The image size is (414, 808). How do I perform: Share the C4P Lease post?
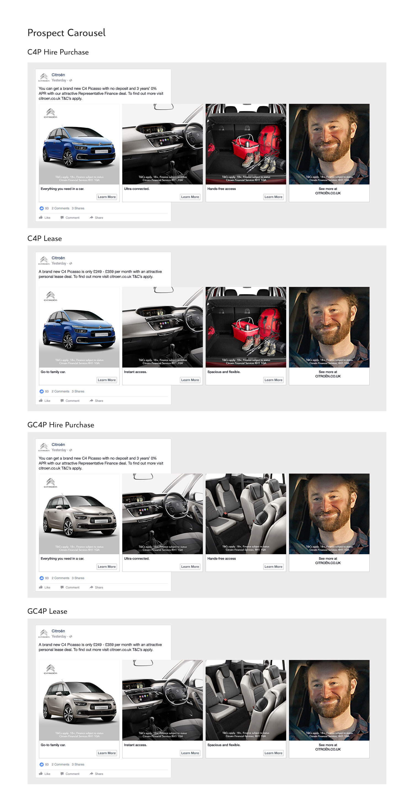coord(96,401)
